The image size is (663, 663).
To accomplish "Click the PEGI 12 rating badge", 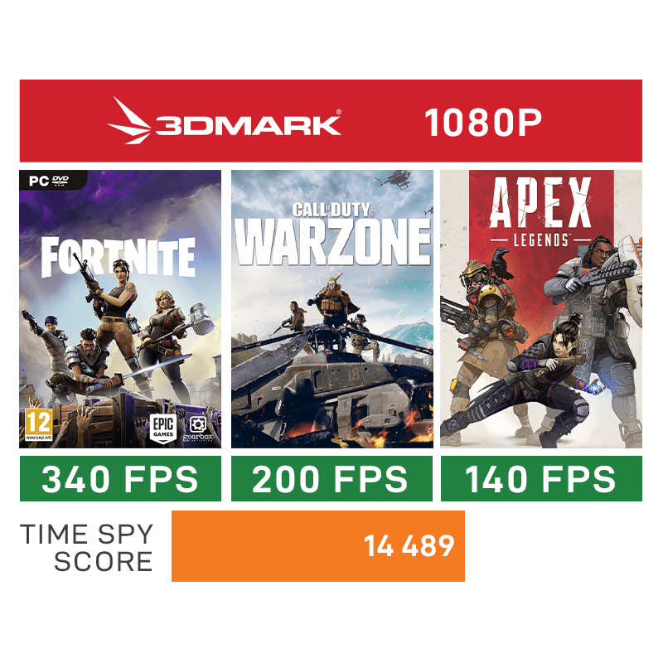I will [38, 424].
